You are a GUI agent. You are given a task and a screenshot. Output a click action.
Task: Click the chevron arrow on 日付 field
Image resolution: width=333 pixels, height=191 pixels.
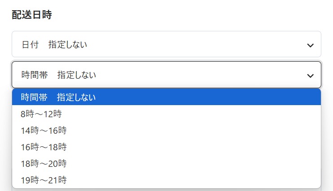click(310, 45)
